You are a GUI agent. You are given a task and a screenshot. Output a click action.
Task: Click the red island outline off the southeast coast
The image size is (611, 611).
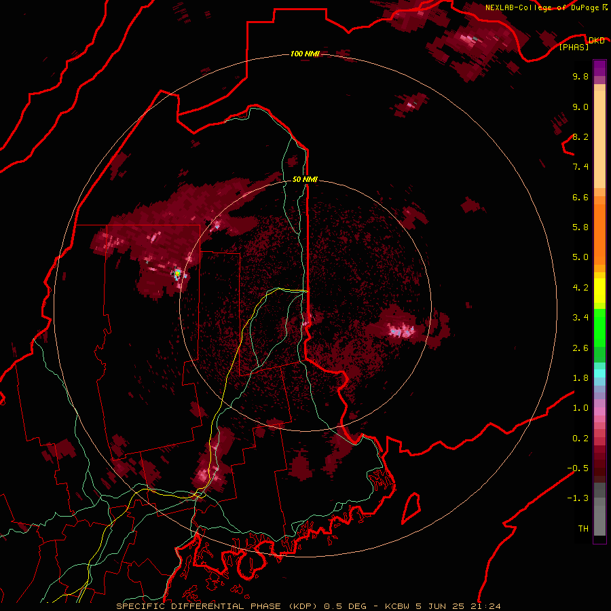pos(411,508)
